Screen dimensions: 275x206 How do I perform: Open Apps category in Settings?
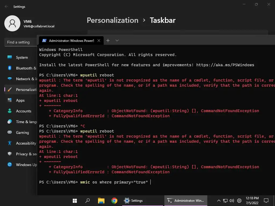click(21, 100)
